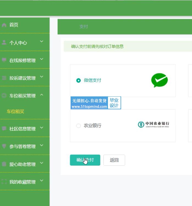Click the Agricultural Bank of China logo
Viewport: 192px width, 206px height.
point(154,124)
